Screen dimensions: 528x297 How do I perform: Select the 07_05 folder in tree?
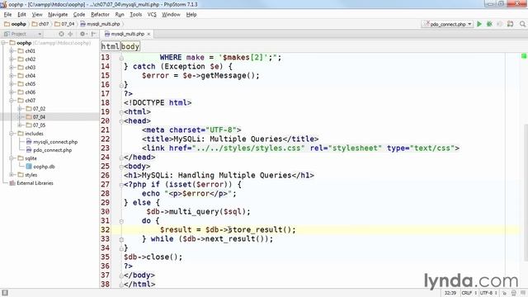click(35, 125)
